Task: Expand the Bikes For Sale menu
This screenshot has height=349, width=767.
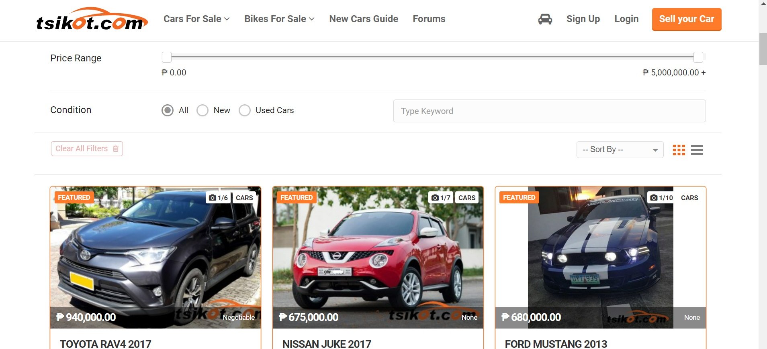Action: 279,19
